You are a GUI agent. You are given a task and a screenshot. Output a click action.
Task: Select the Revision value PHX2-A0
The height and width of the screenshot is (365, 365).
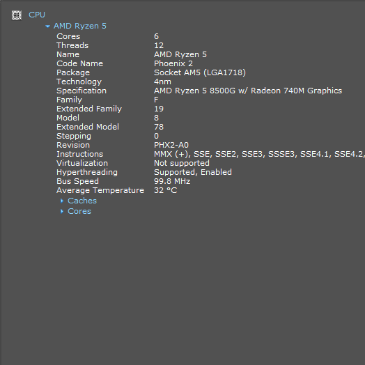(171, 145)
